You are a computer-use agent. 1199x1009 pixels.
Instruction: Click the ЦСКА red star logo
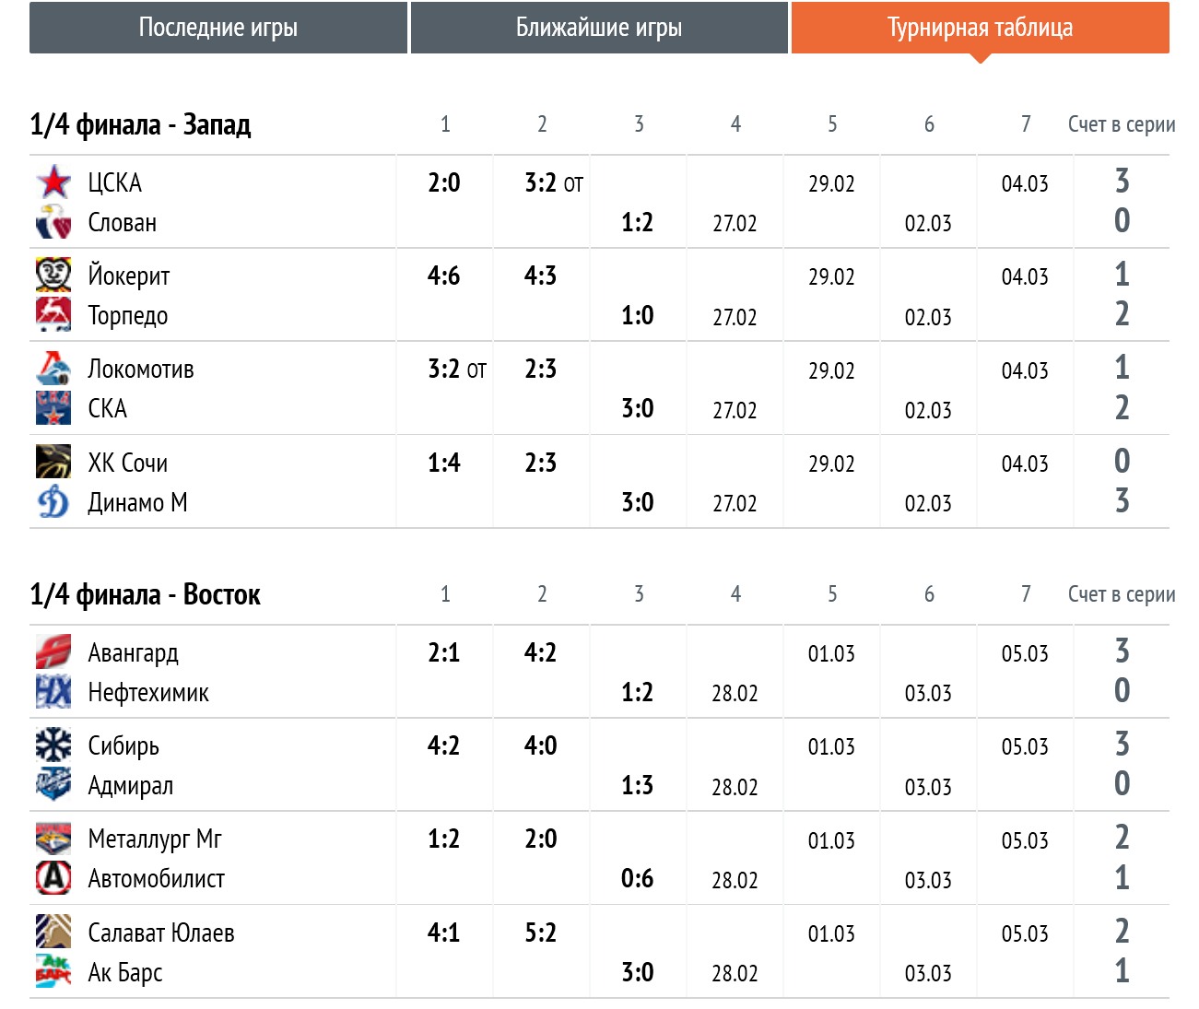coord(53,182)
